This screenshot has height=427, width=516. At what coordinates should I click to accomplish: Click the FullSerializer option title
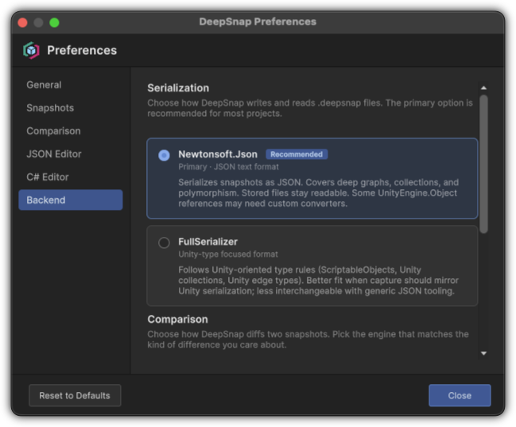click(208, 242)
